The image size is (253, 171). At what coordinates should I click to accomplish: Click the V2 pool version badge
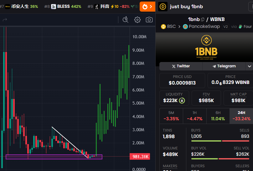pos(225,27)
